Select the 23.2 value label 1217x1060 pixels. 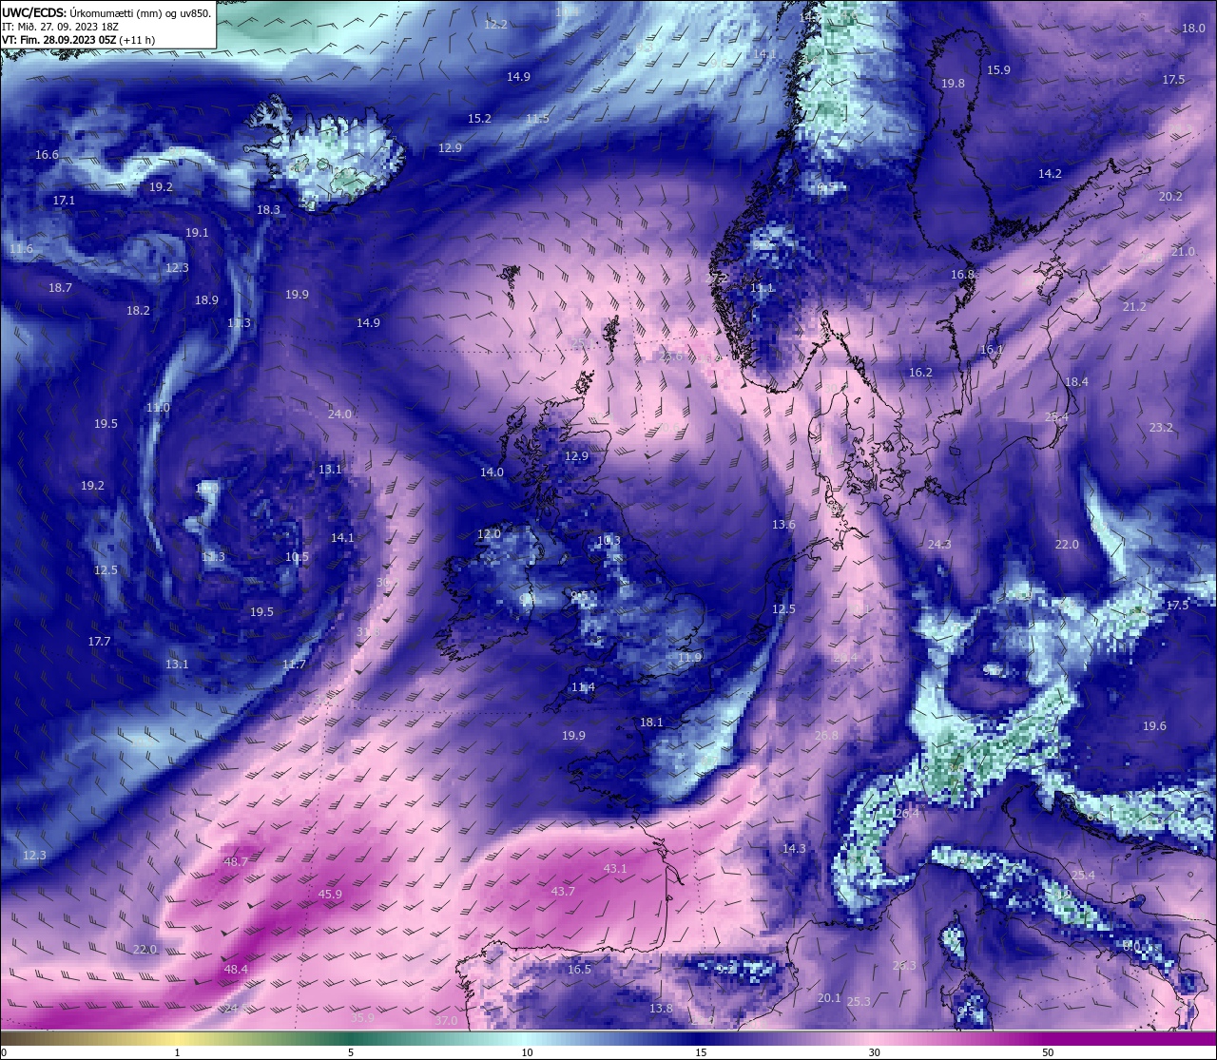click(1161, 428)
